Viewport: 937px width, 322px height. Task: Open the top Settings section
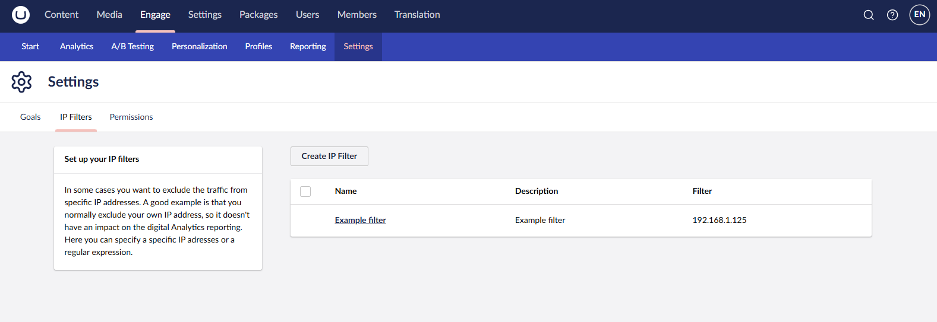205,15
